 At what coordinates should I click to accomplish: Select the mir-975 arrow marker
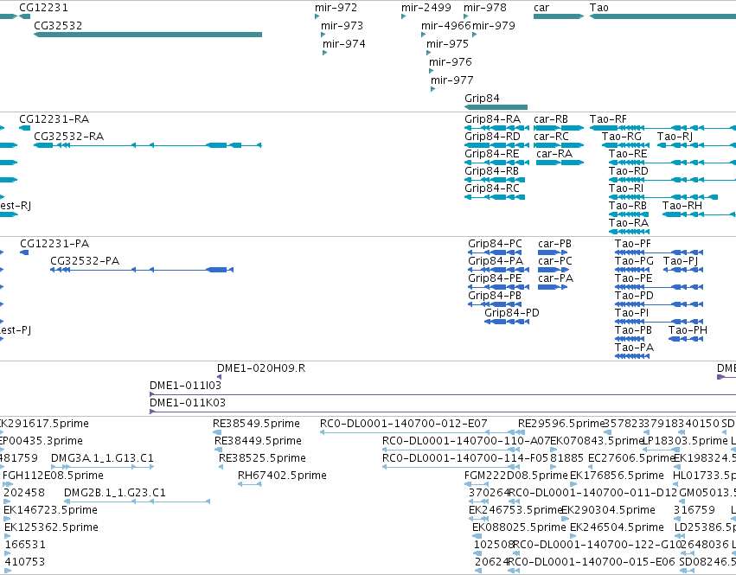[x=429, y=53]
